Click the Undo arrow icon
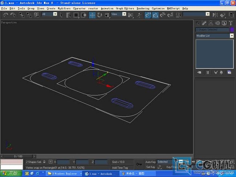Image resolution: width=236 pixels, height=177 pixels. click(6, 15)
